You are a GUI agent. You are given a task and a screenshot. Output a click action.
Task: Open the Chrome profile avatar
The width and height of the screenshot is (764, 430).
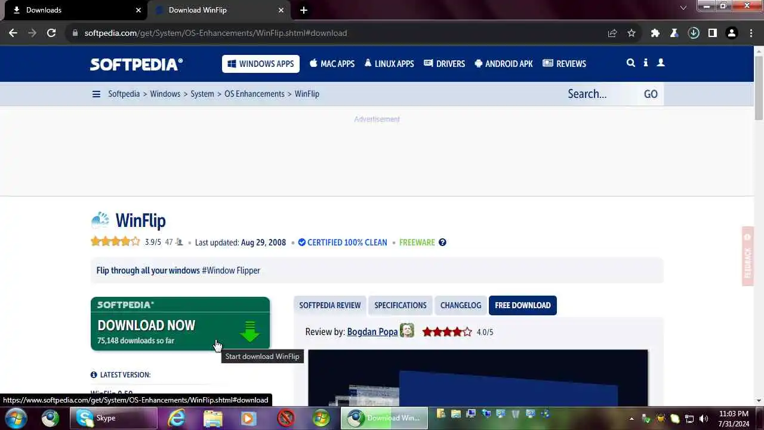point(732,33)
